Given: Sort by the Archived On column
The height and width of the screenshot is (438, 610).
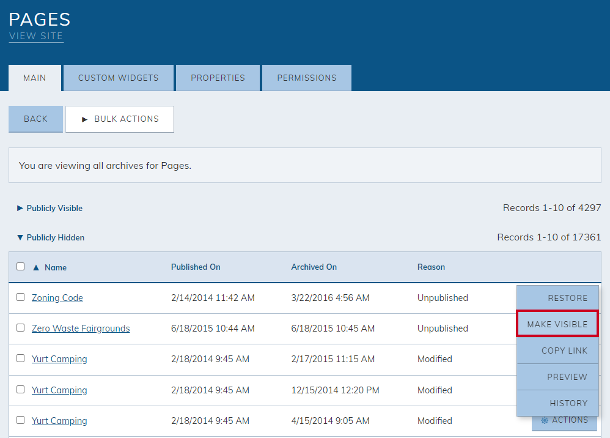Looking at the screenshot, I should tap(314, 267).
